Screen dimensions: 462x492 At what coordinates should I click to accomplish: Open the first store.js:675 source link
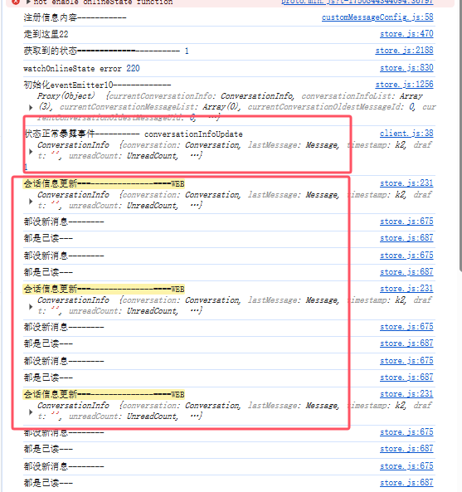point(406,222)
